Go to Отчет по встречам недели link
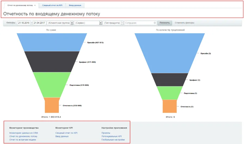The image size is (245, 144). [x=22, y=140]
